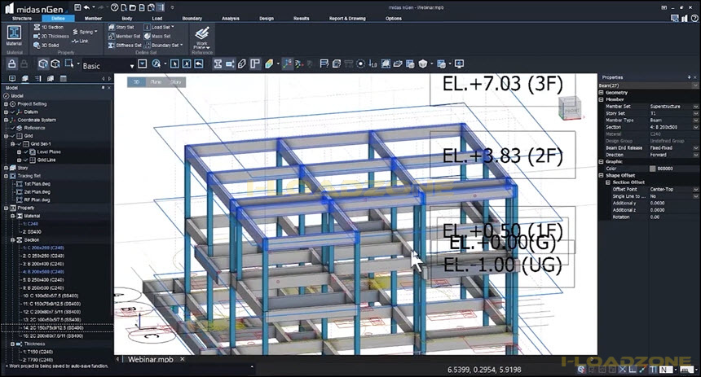Toggle the Datum visibility checkmark
Image resolution: width=701 pixels, height=377 pixels.
click(x=12, y=112)
